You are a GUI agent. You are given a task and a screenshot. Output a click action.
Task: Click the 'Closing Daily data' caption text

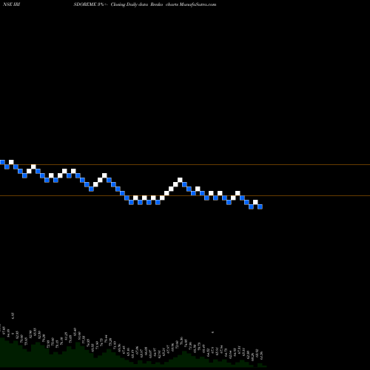coord(129,4)
